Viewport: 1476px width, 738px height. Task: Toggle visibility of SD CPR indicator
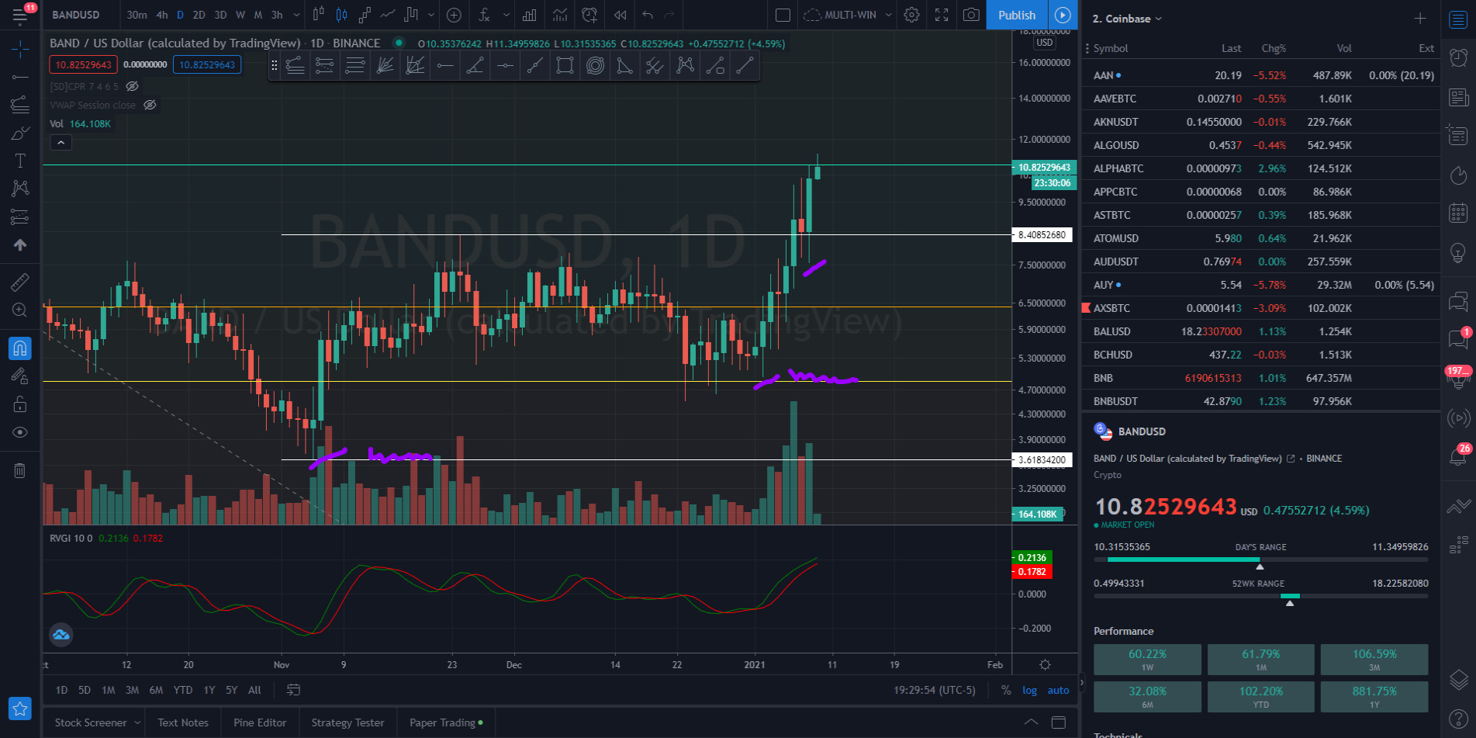tap(133, 86)
